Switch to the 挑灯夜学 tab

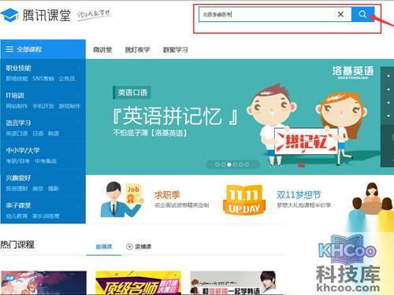[137, 50]
